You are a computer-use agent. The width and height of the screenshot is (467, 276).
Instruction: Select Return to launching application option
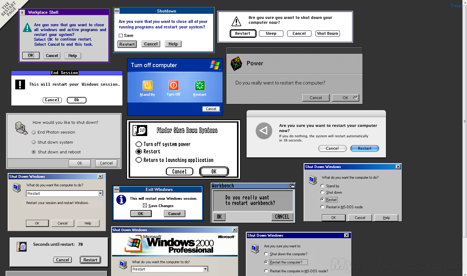click(x=139, y=160)
